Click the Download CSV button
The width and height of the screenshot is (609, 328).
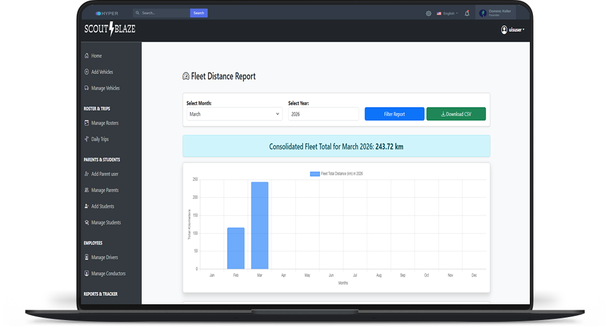click(456, 114)
